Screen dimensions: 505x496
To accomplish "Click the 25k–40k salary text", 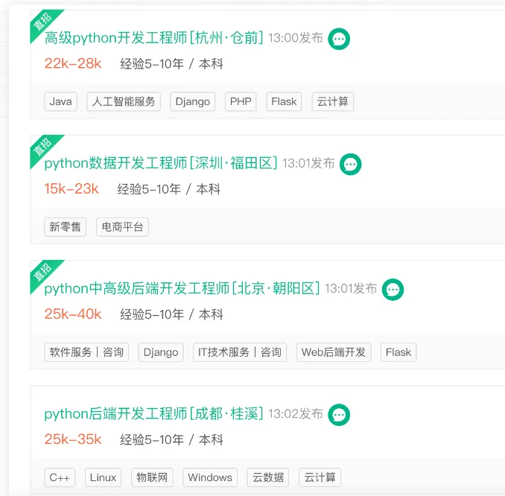I will [73, 314].
